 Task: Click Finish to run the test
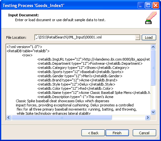[117, 133]
